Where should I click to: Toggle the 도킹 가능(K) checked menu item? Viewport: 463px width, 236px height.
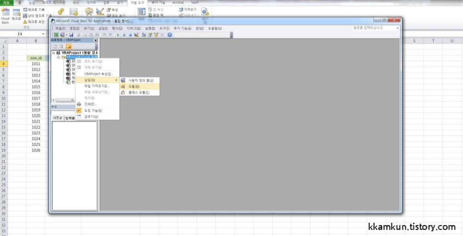pyautogui.click(x=97, y=111)
